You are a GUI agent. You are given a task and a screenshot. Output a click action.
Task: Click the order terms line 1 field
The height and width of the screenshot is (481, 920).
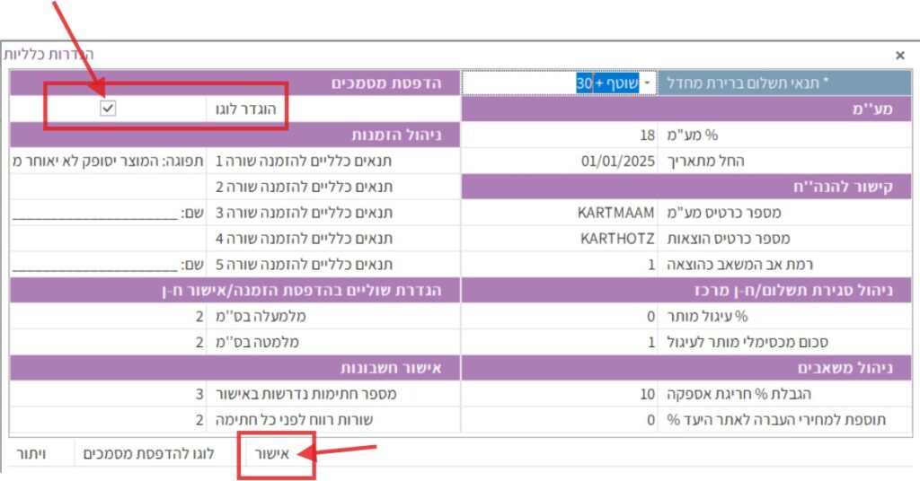[x=108, y=162]
